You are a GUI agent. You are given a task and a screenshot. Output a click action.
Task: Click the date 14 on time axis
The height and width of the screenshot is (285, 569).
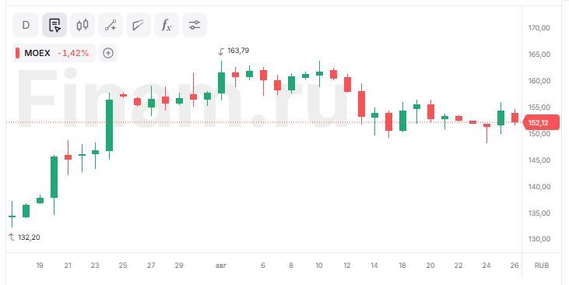pyautogui.click(x=374, y=266)
